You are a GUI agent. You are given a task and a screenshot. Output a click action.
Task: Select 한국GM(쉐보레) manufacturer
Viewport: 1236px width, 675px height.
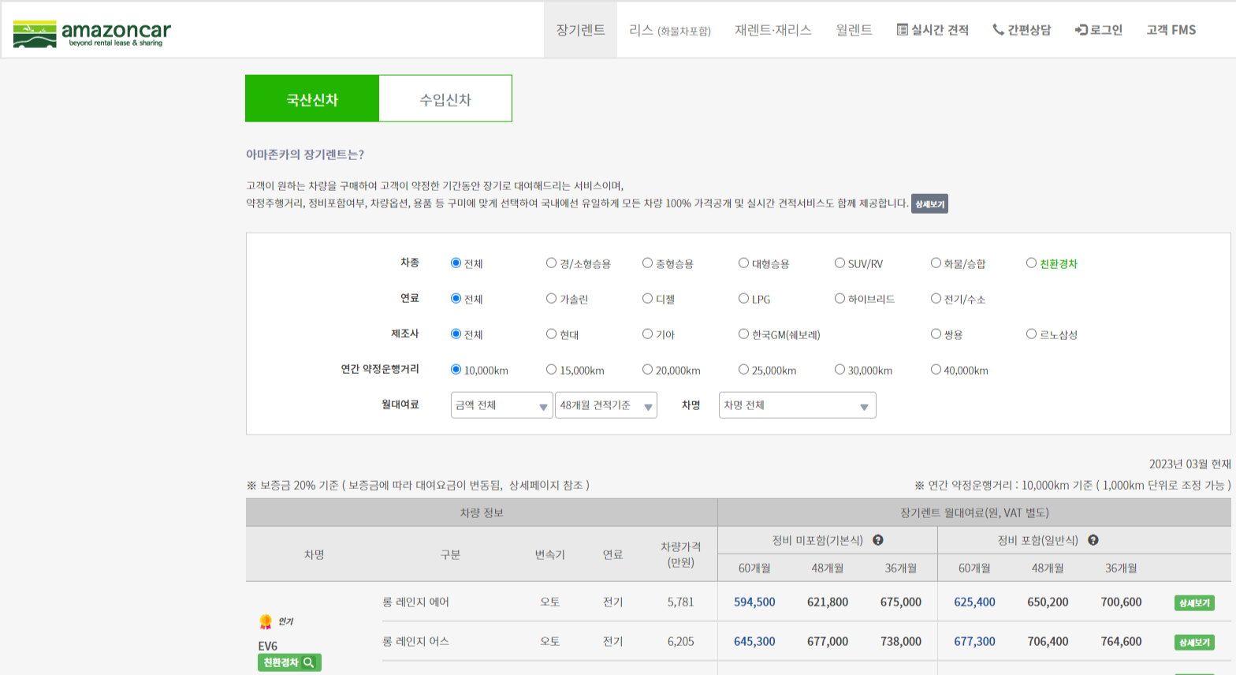pos(743,334)
